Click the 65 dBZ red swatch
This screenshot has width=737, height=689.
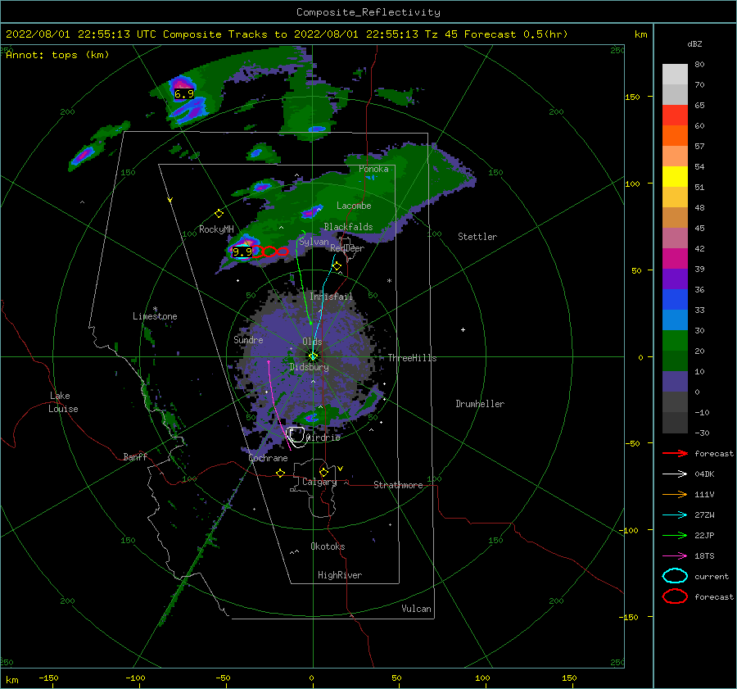tap(675, 116)
